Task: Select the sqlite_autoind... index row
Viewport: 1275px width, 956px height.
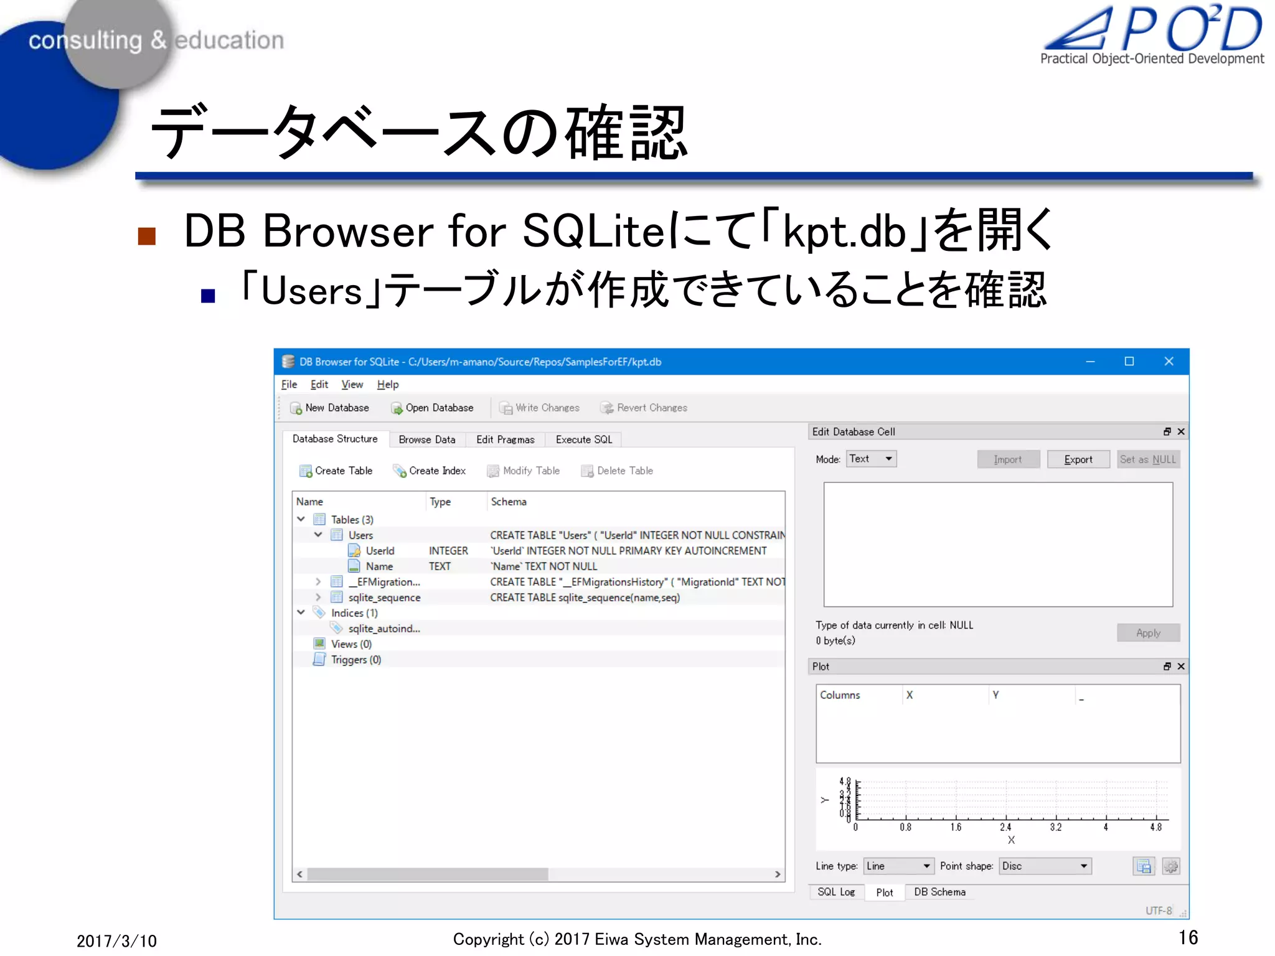Action: click(x=539, y=629)
